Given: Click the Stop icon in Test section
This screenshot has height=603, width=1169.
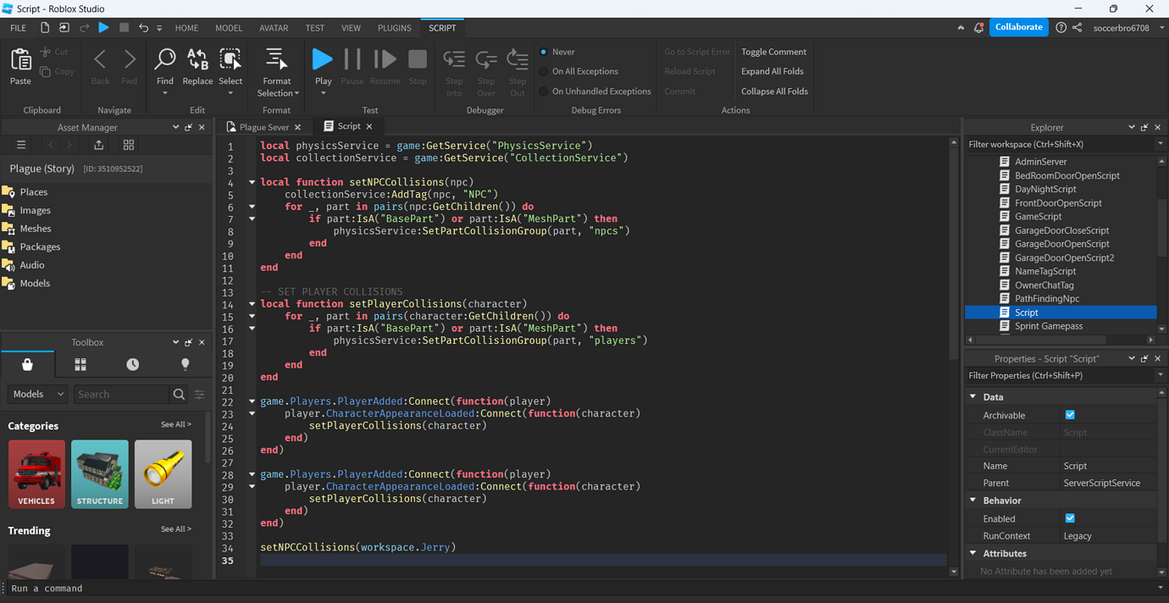Looking at the screenshot, I should coord(417,59).
